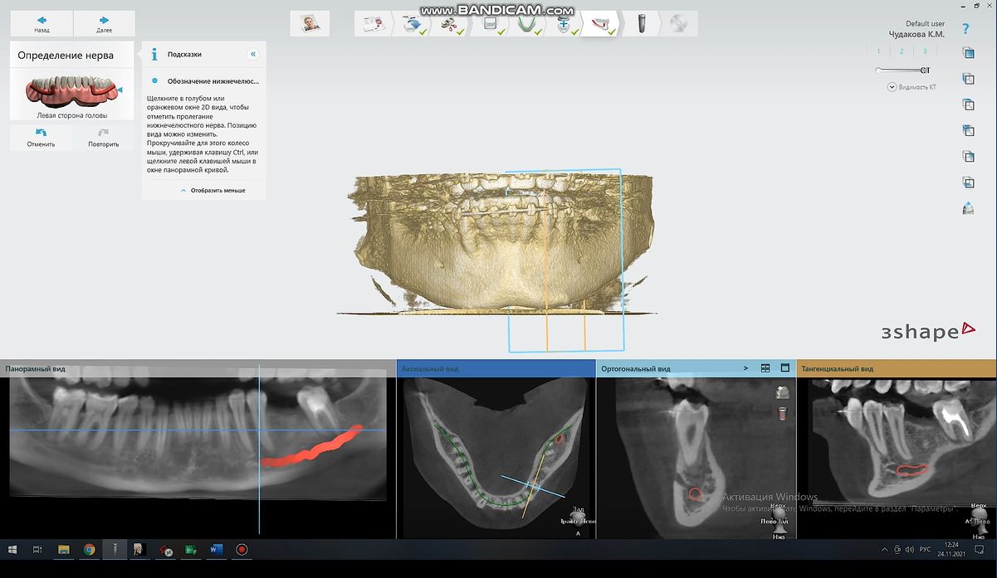Open the scan alignment workflow step

[565, 23]
